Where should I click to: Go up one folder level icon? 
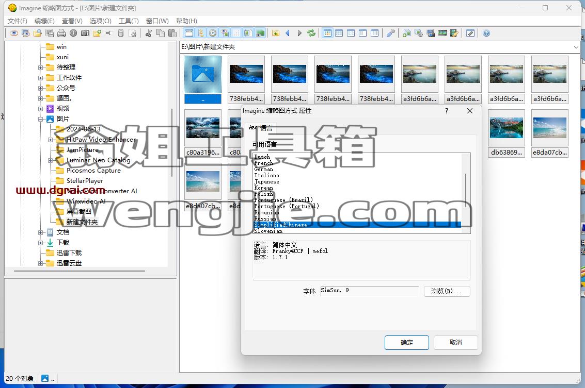276,33
